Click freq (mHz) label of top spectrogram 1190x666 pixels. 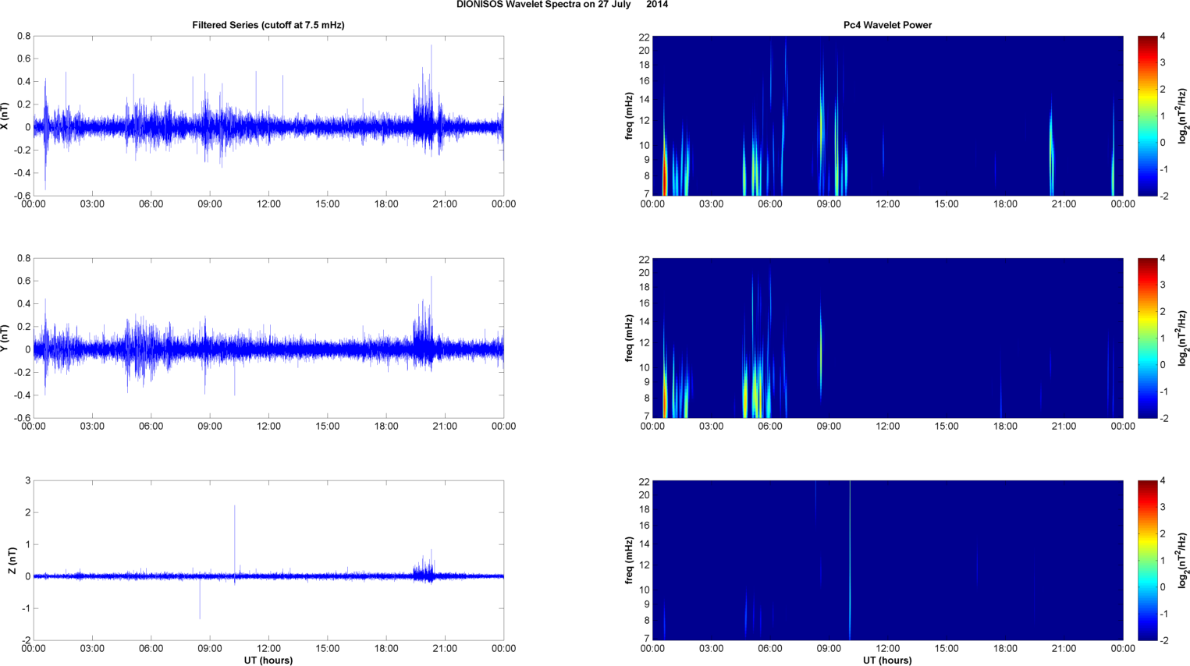pyautogui.click(x=629, y=115)
